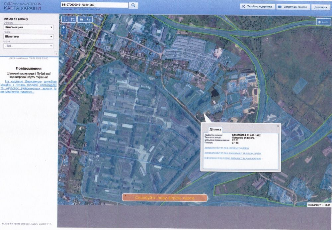Open the Район dropdown showing Шепетівка

click(28, 37)
